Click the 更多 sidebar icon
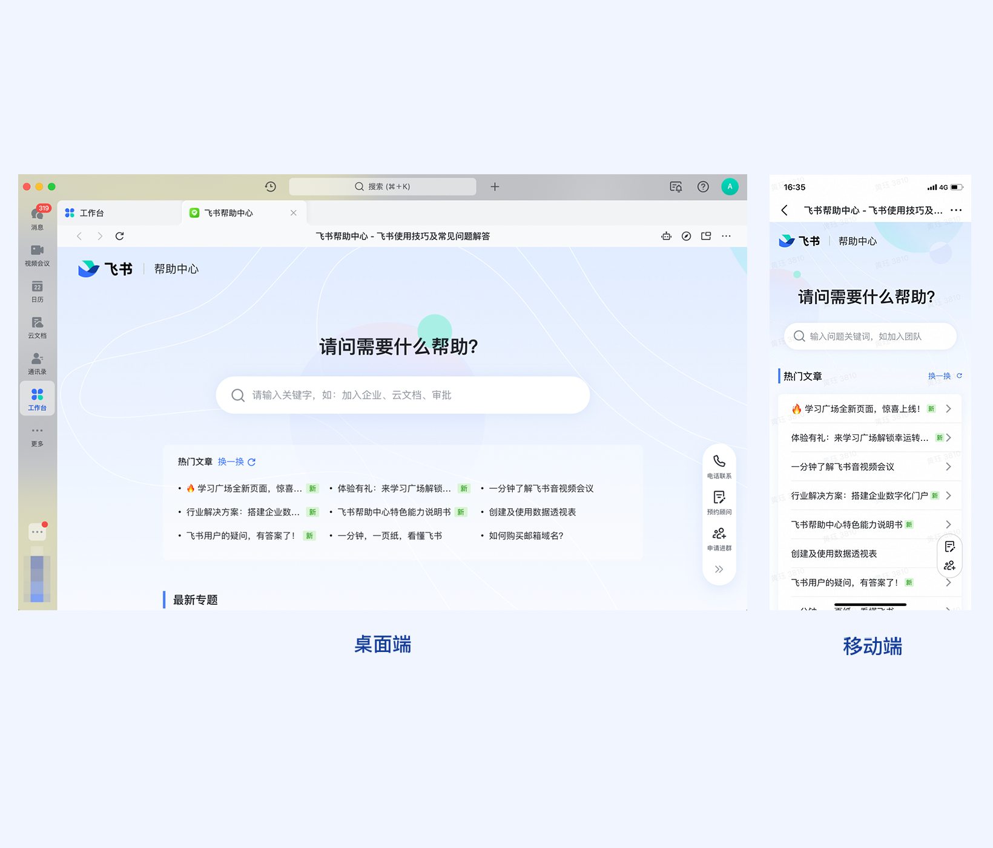Screen dimensions: 993x848 click(37, 435)
